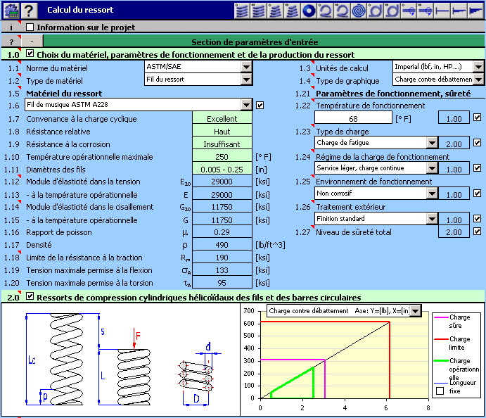Toggle checkbox for Type de charge factor
Screen dimensions: 486x418
click(478, 143)
